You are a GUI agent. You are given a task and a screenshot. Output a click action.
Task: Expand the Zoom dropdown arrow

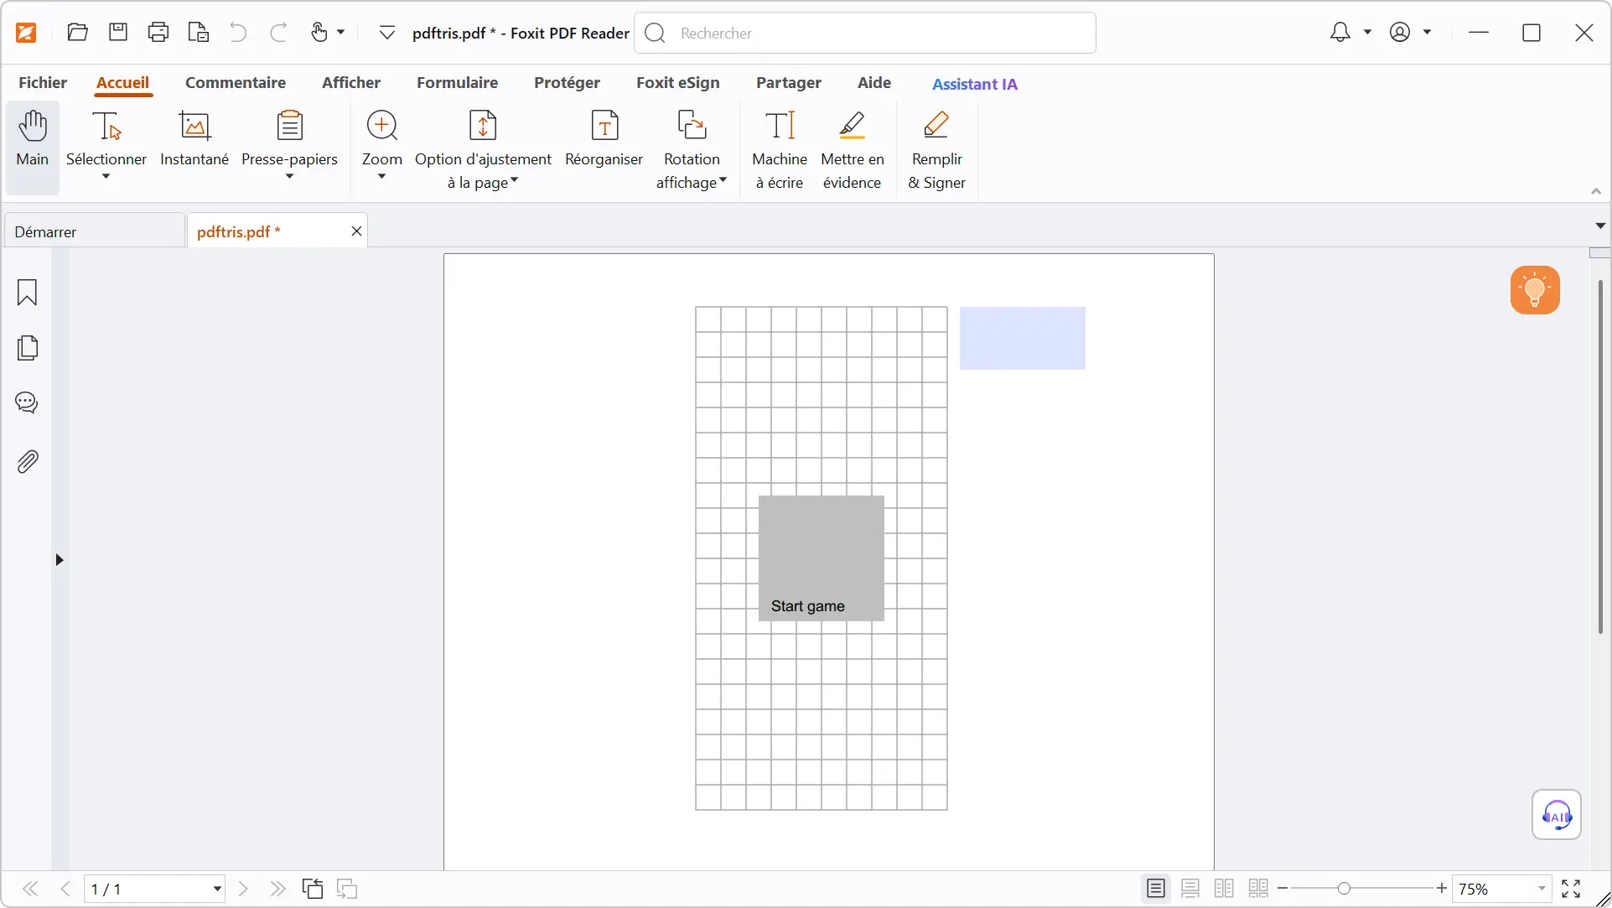click(382, 177)
